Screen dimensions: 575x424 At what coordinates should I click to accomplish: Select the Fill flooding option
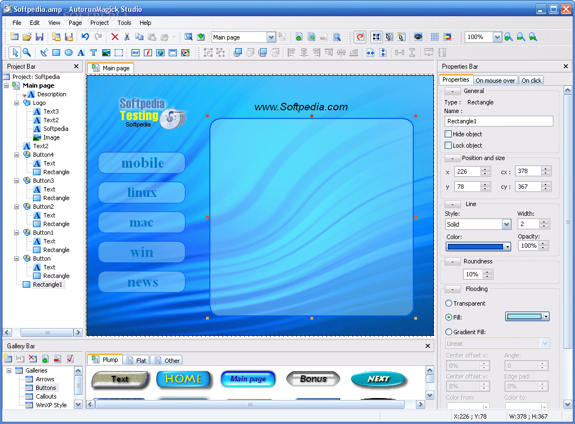click(x=448, y=317)
